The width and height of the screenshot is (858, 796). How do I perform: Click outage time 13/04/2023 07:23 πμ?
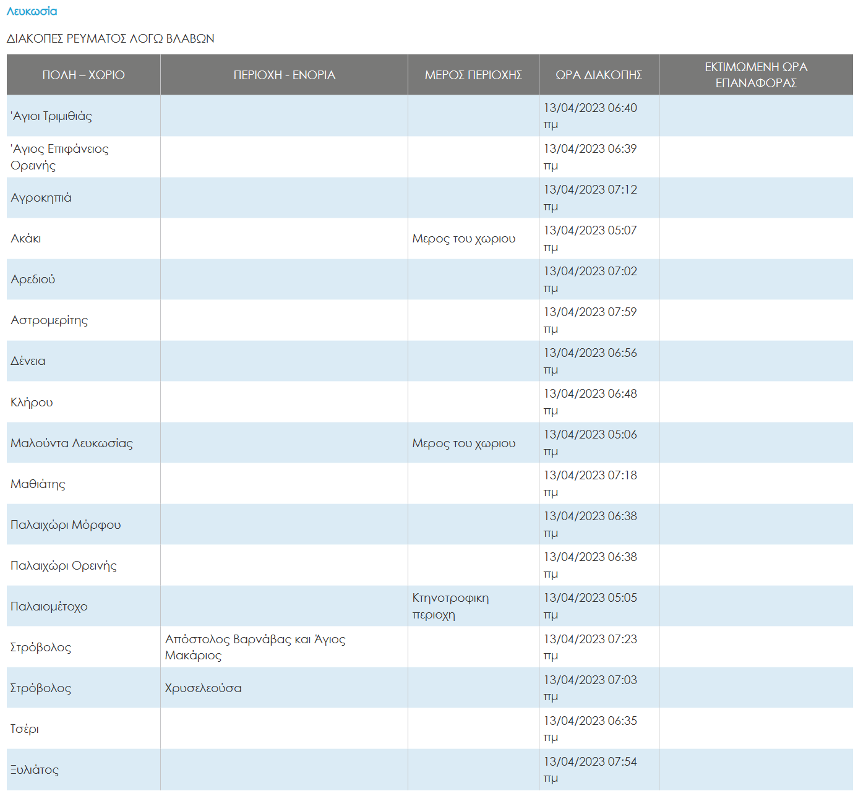599,647
